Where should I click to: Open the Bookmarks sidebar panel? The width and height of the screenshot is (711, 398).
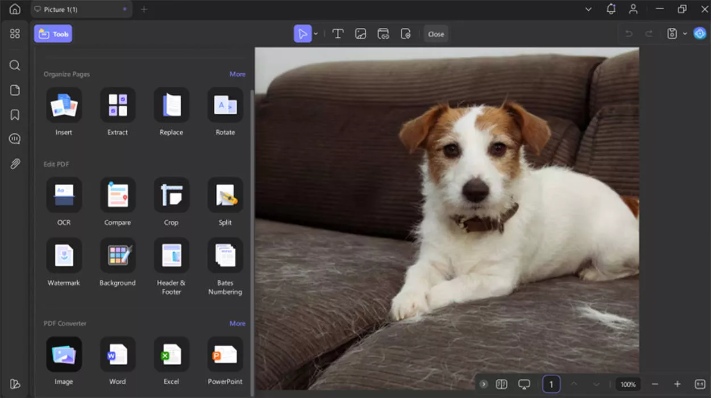click(x=15, y=114)
